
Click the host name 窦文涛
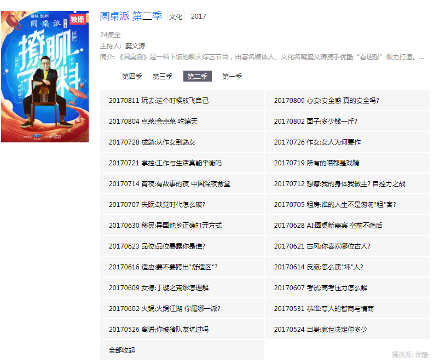pyautogui.click(x=135, y=46)
